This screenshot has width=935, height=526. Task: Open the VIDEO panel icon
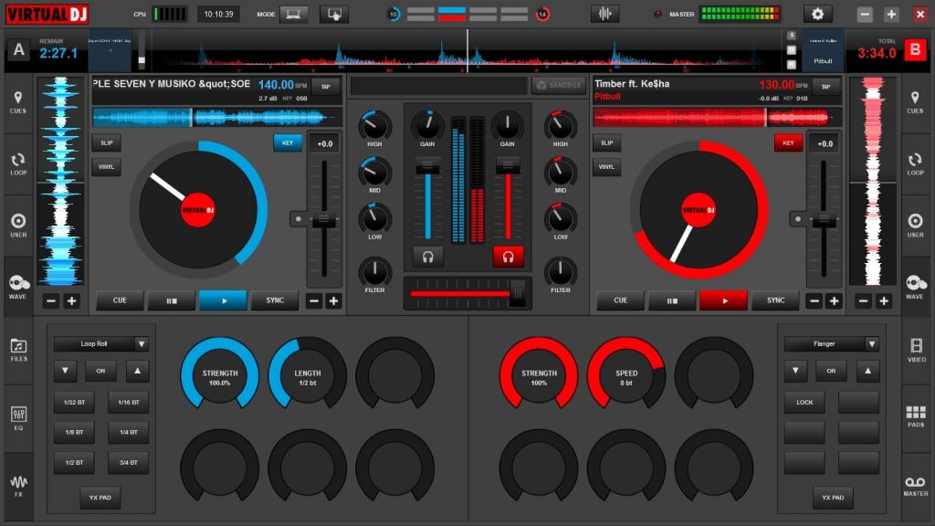pos(916,350)
